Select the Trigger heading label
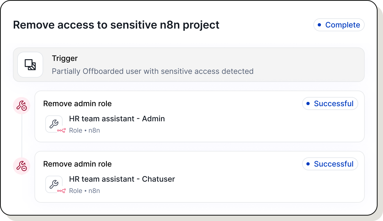The width and height of the screenshot is (383, 221). pyautogui.click(x=64, y=58)
